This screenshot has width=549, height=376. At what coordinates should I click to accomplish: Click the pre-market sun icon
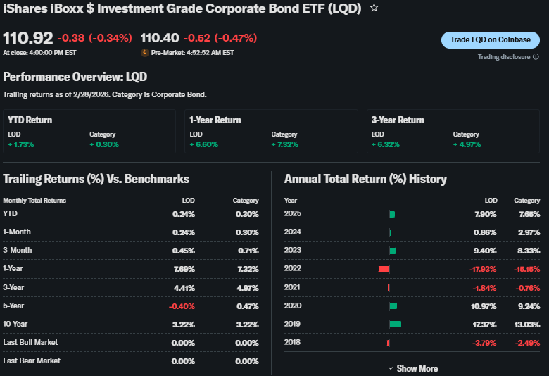click(145, 53)
